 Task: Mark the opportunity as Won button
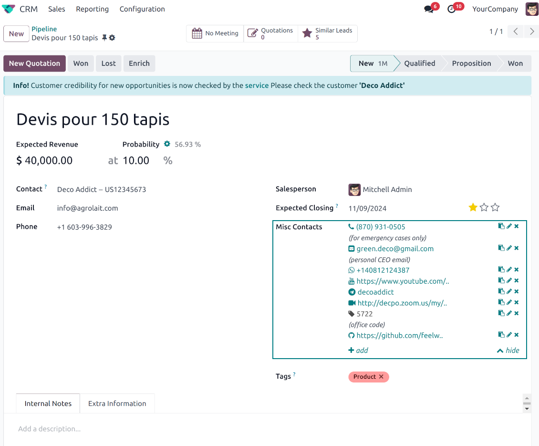tap(81, 64)
